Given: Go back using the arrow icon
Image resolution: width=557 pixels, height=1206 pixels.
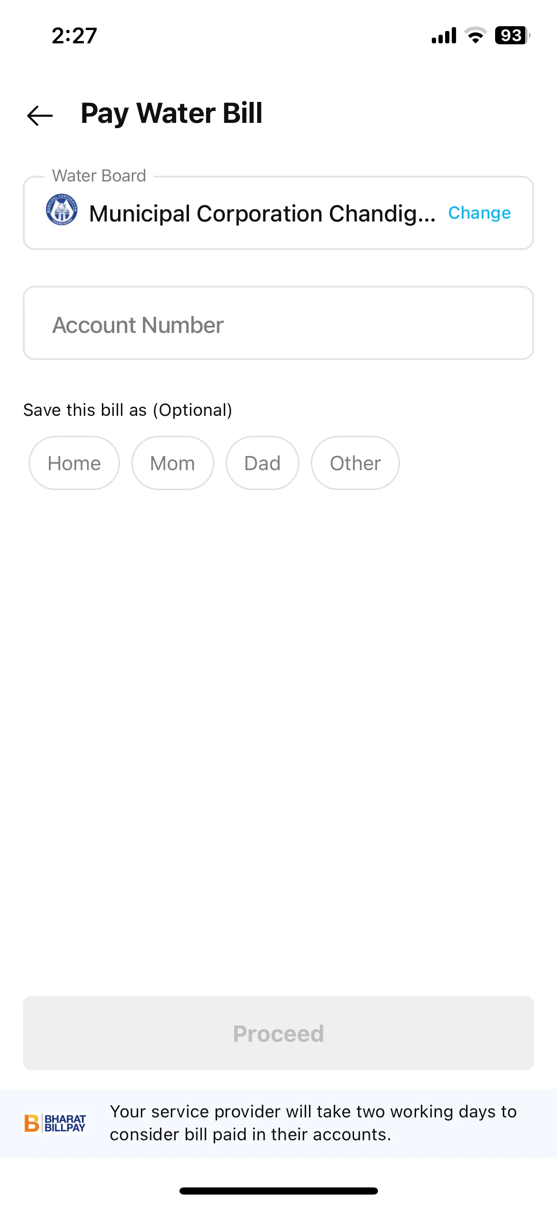Looking at the screenshot, I should point(40,115).
